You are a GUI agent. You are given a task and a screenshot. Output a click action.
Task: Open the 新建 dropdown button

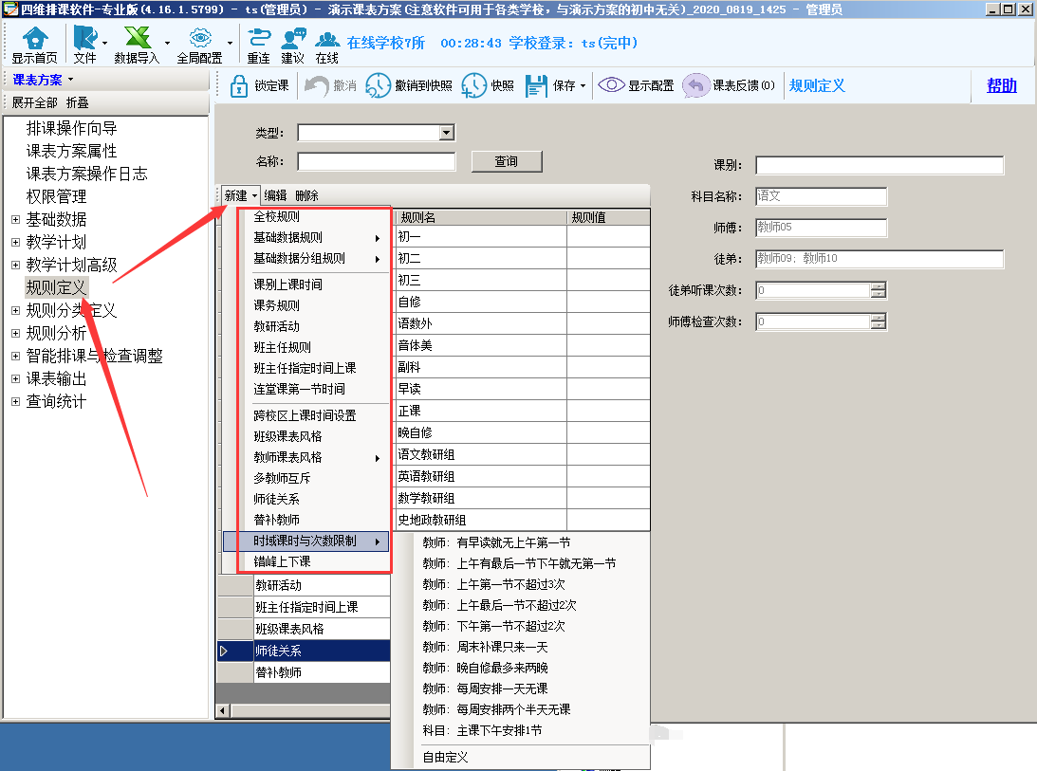[240, 195]
